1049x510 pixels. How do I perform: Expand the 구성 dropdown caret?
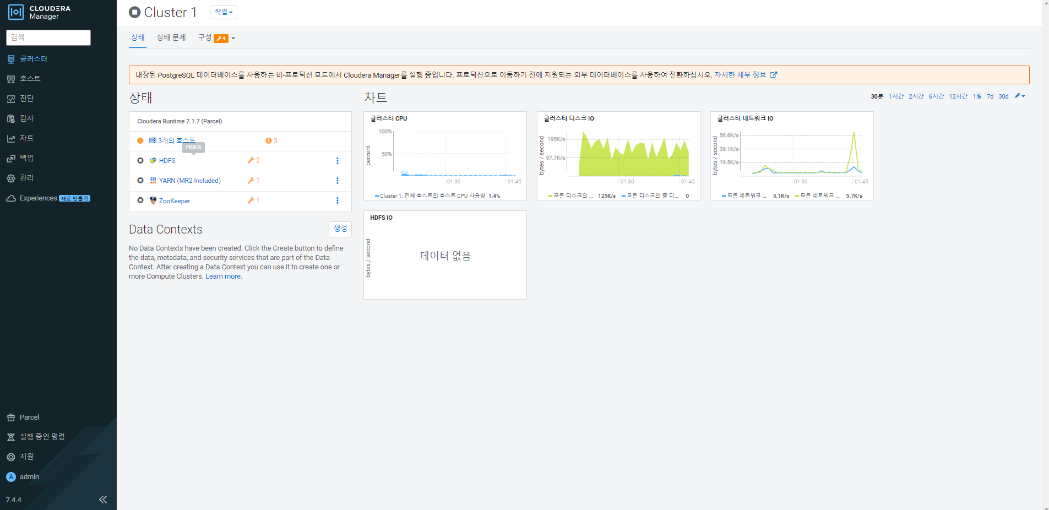pyautogui.click(x=233, y=39)
